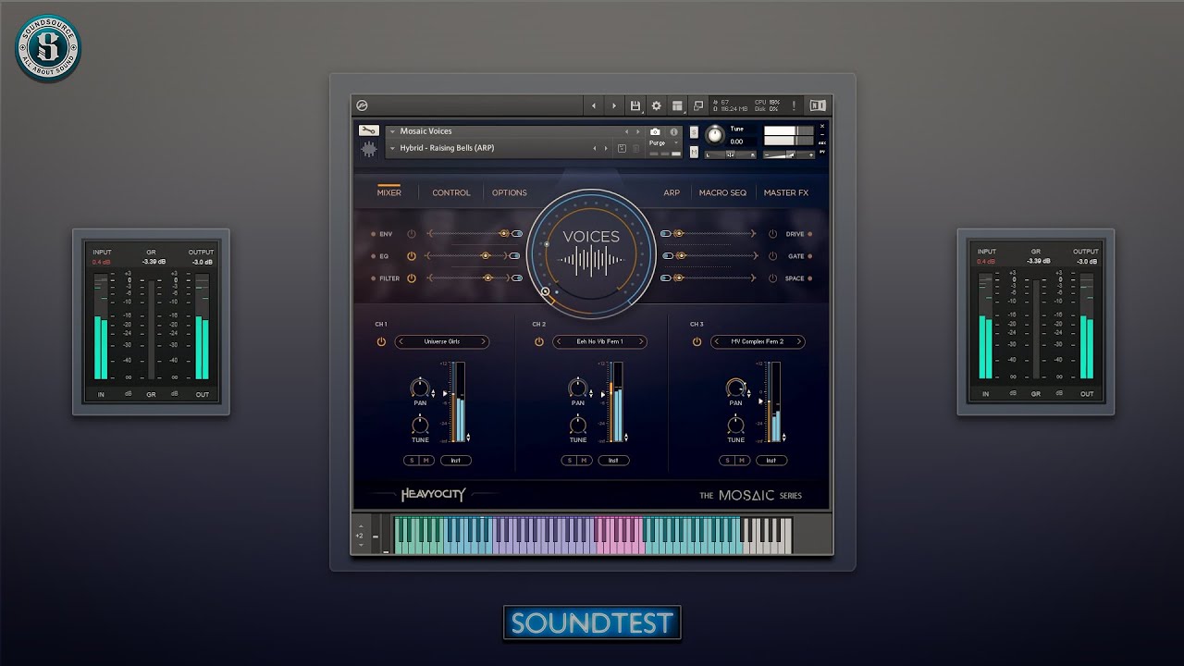1184x666 pixels.
Task: Toggle GATE power button
Action: coord(772,256)
